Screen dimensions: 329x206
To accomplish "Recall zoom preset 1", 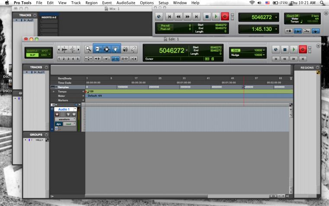I will [59, 59].
